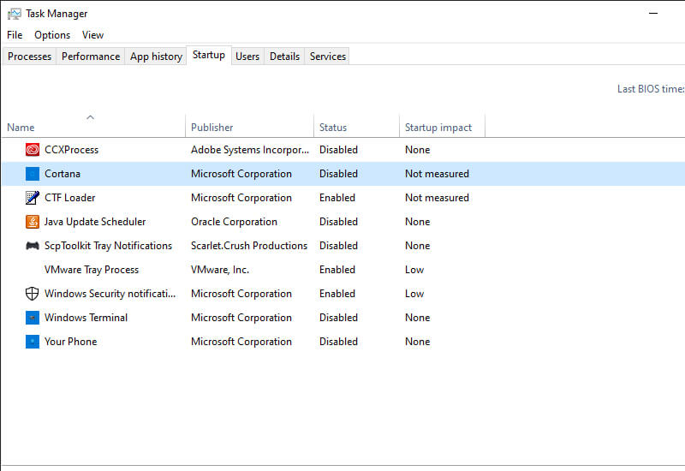This screenshot has width=685, height=471.
Task: Click the blue Cortana icon
Action: tap(33, 174)
